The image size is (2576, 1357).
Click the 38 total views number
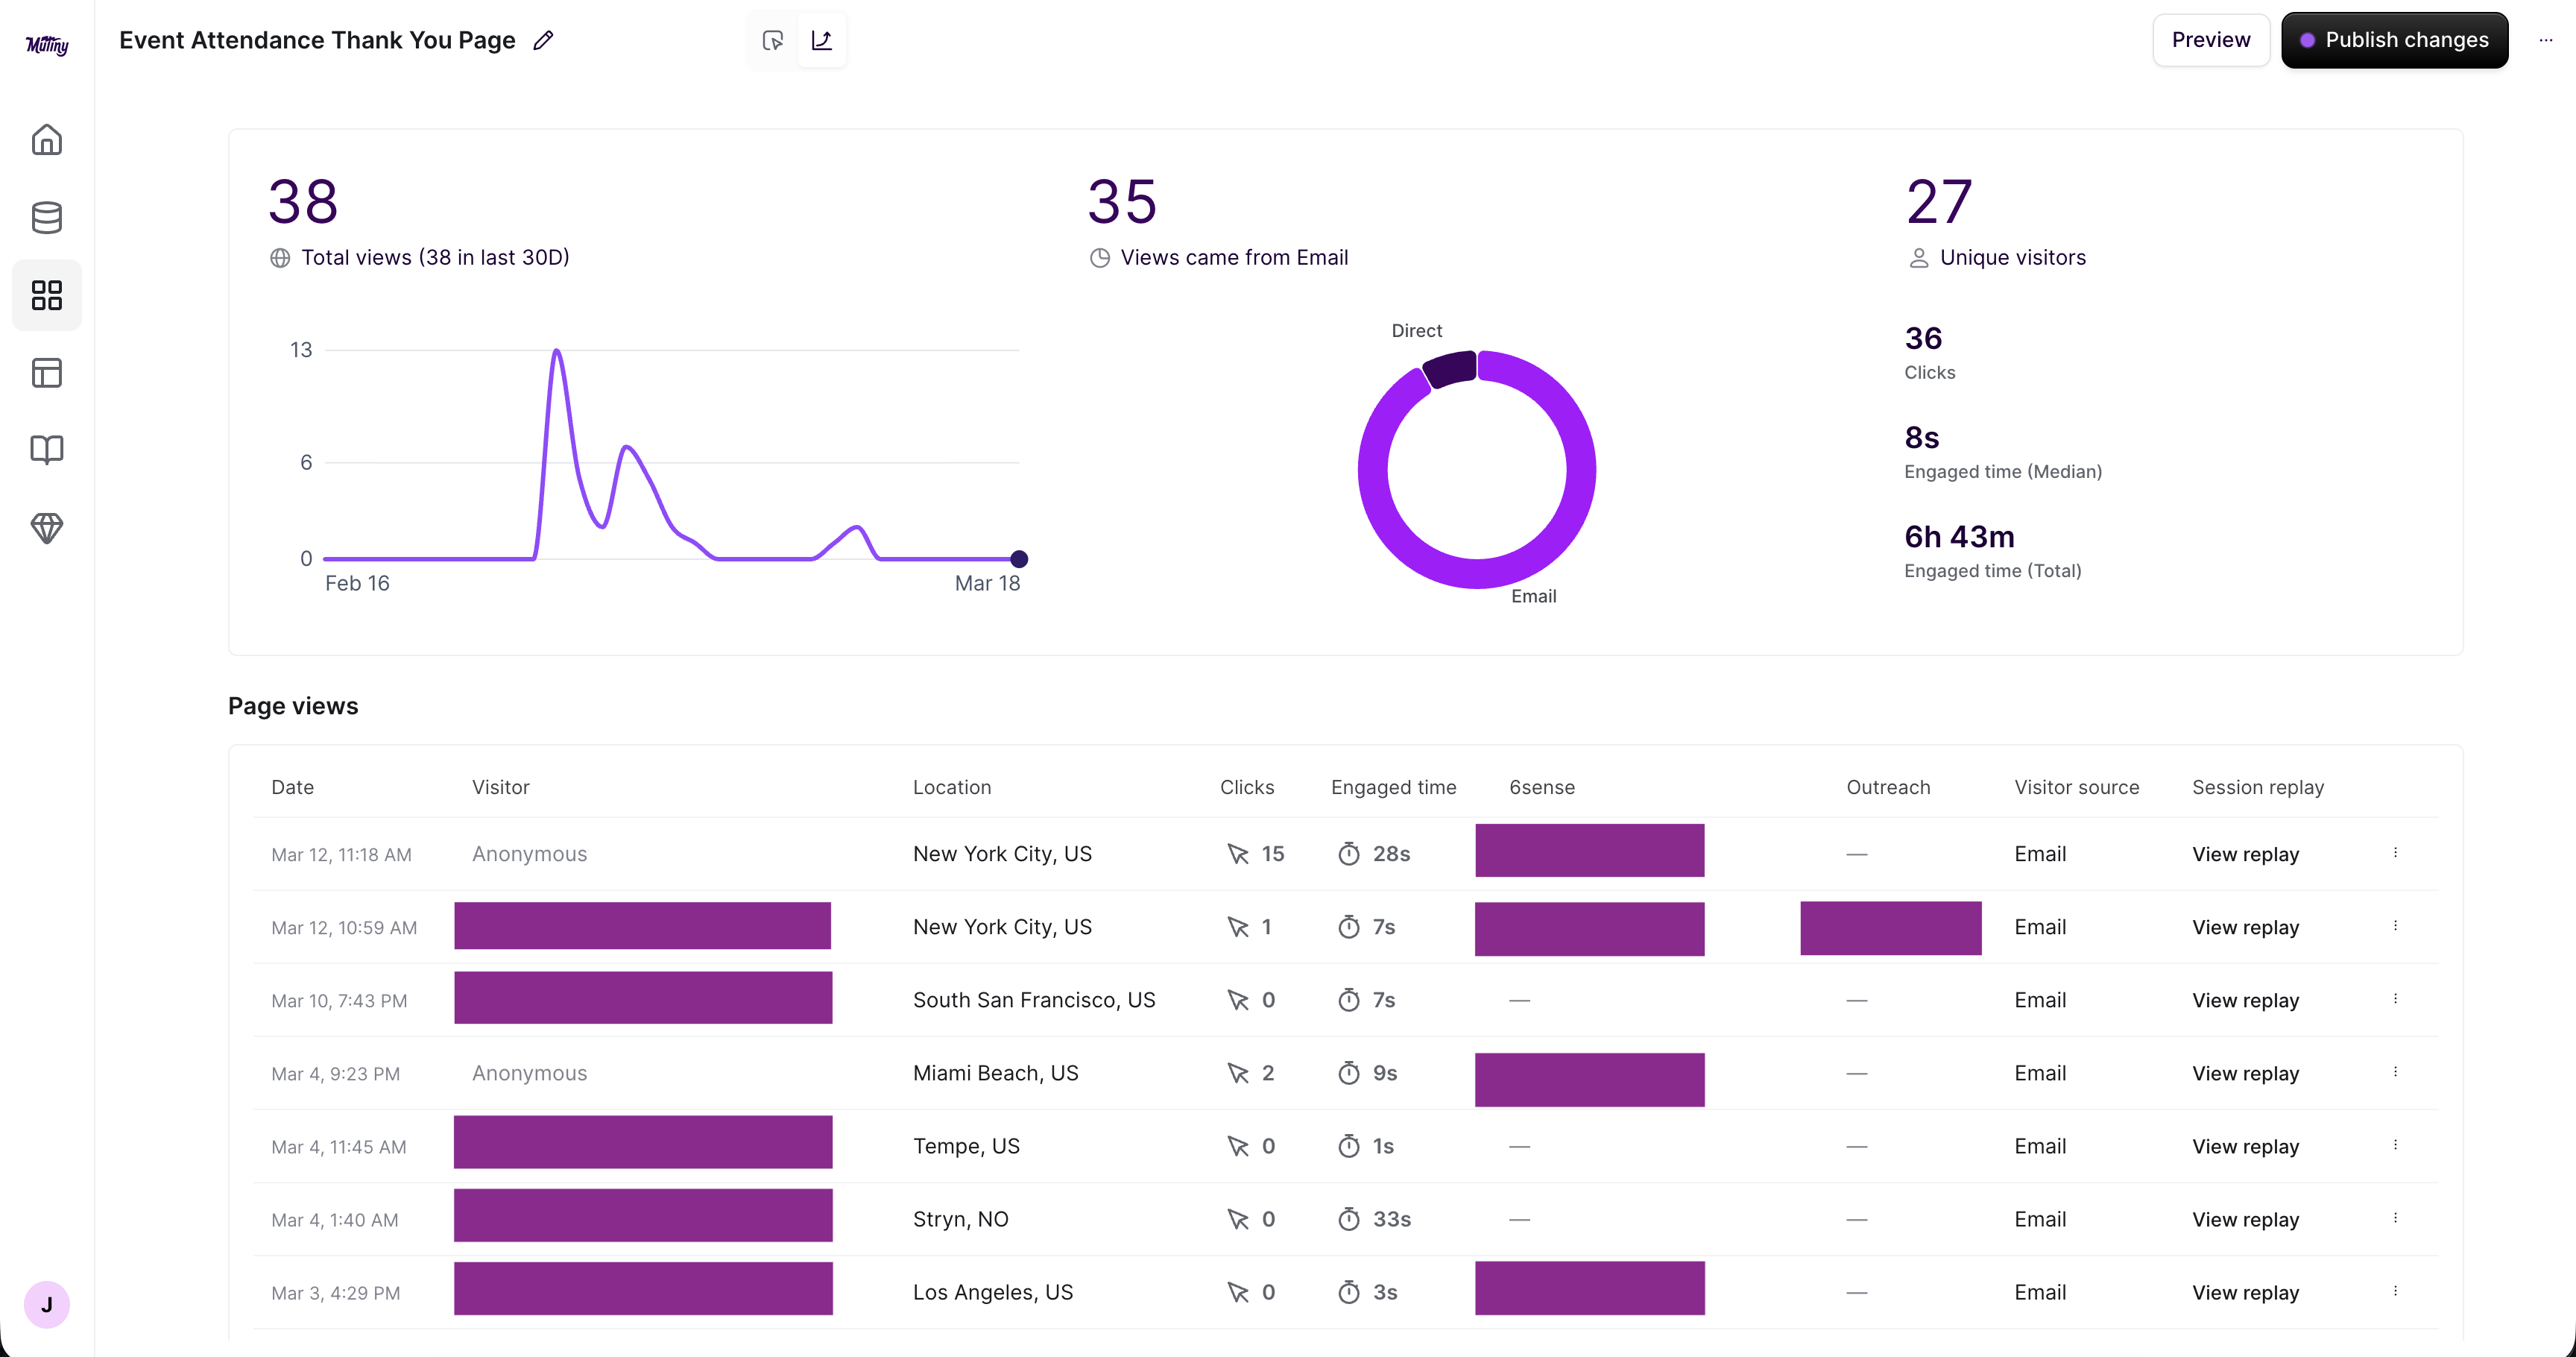point(303,201)
